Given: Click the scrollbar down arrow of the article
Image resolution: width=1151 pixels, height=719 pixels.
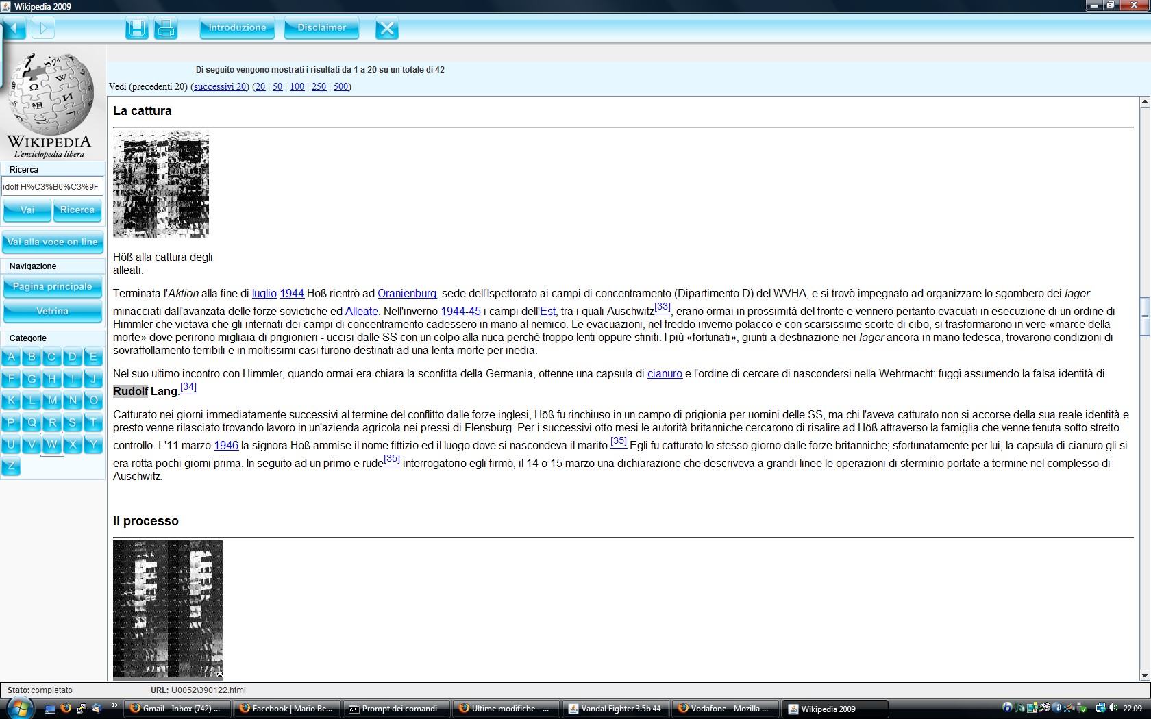Looking at the screenshot, I should [x=1144, y=675].
